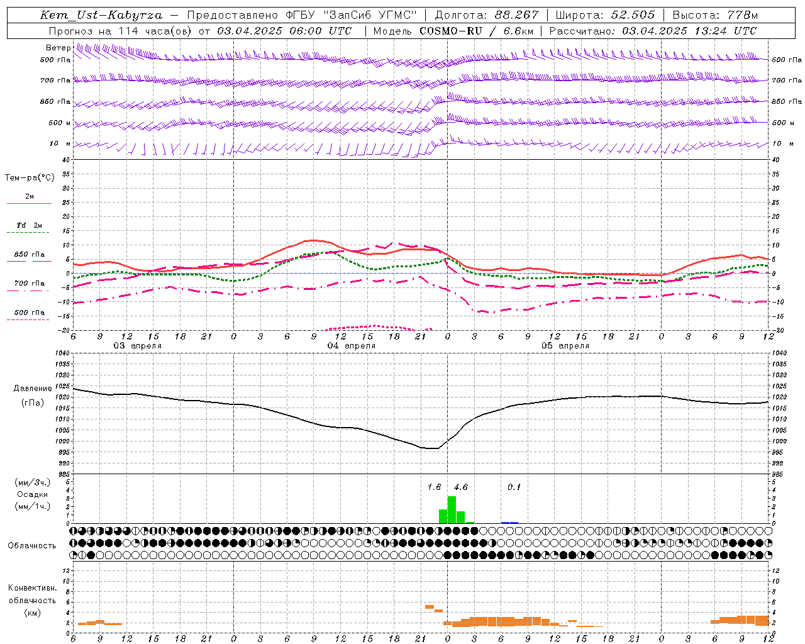Click the 2м temperature legend entry
This screenshot has height=644, width=805.
coord(29,196)
